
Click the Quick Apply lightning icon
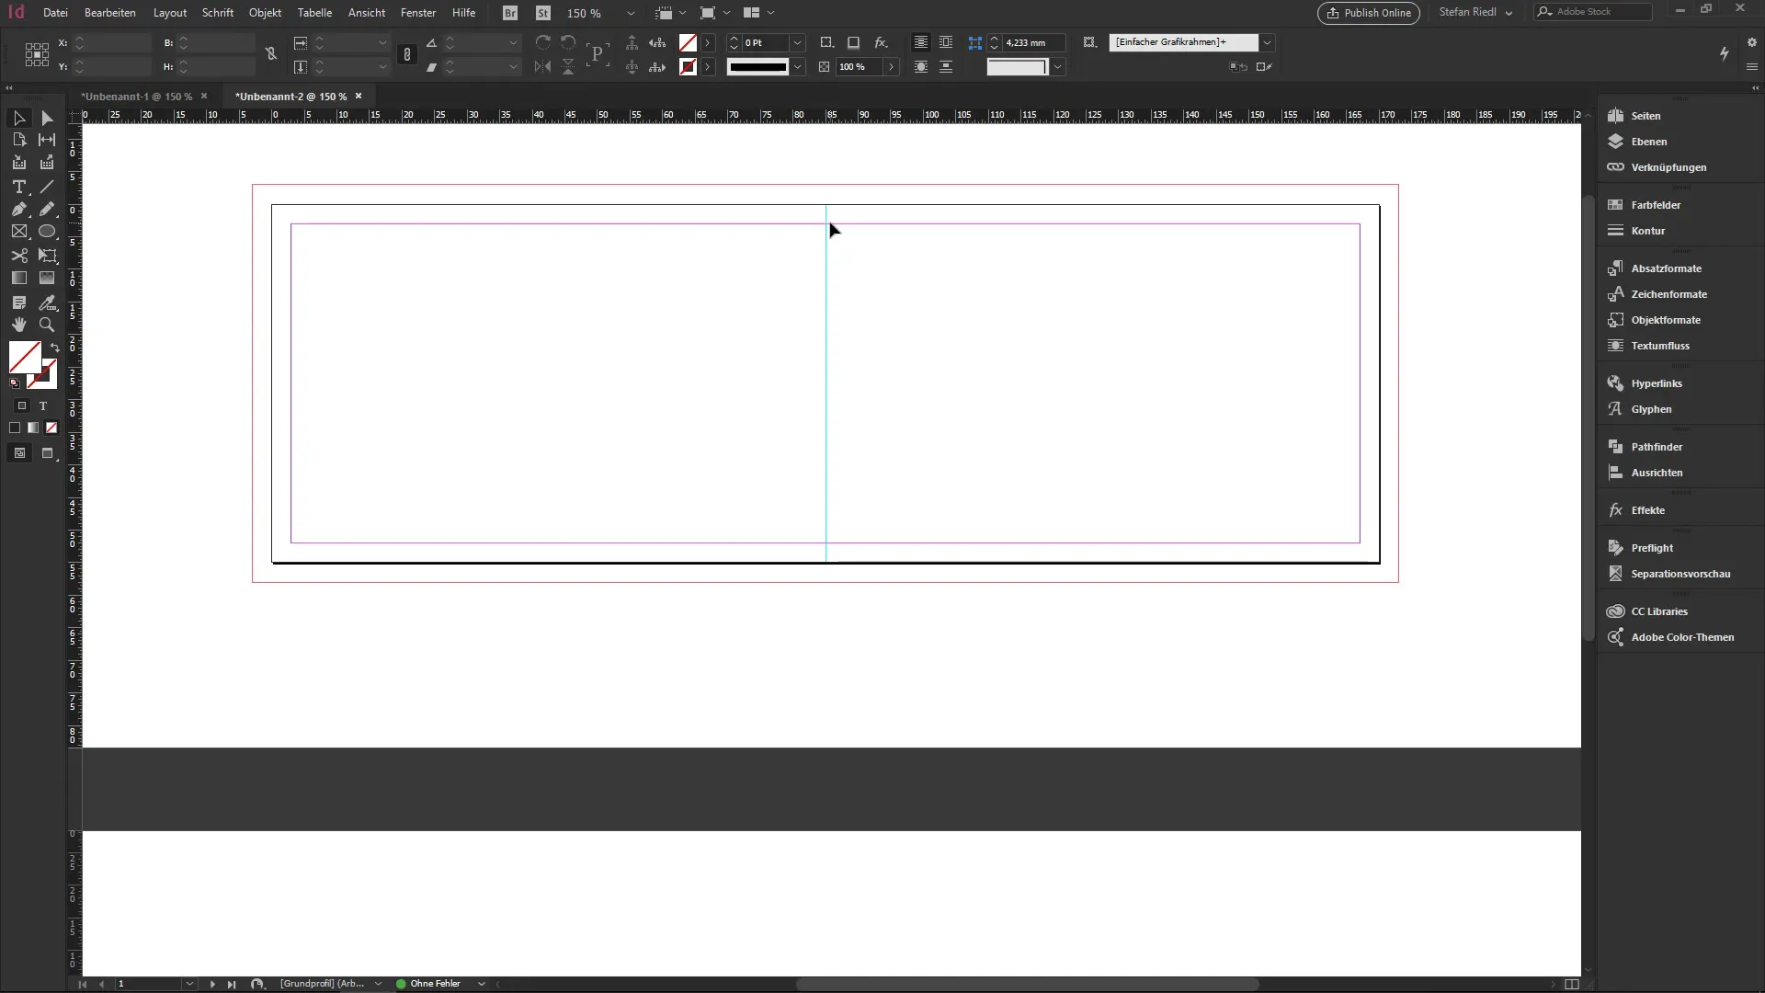click(x=1725, y=53)
